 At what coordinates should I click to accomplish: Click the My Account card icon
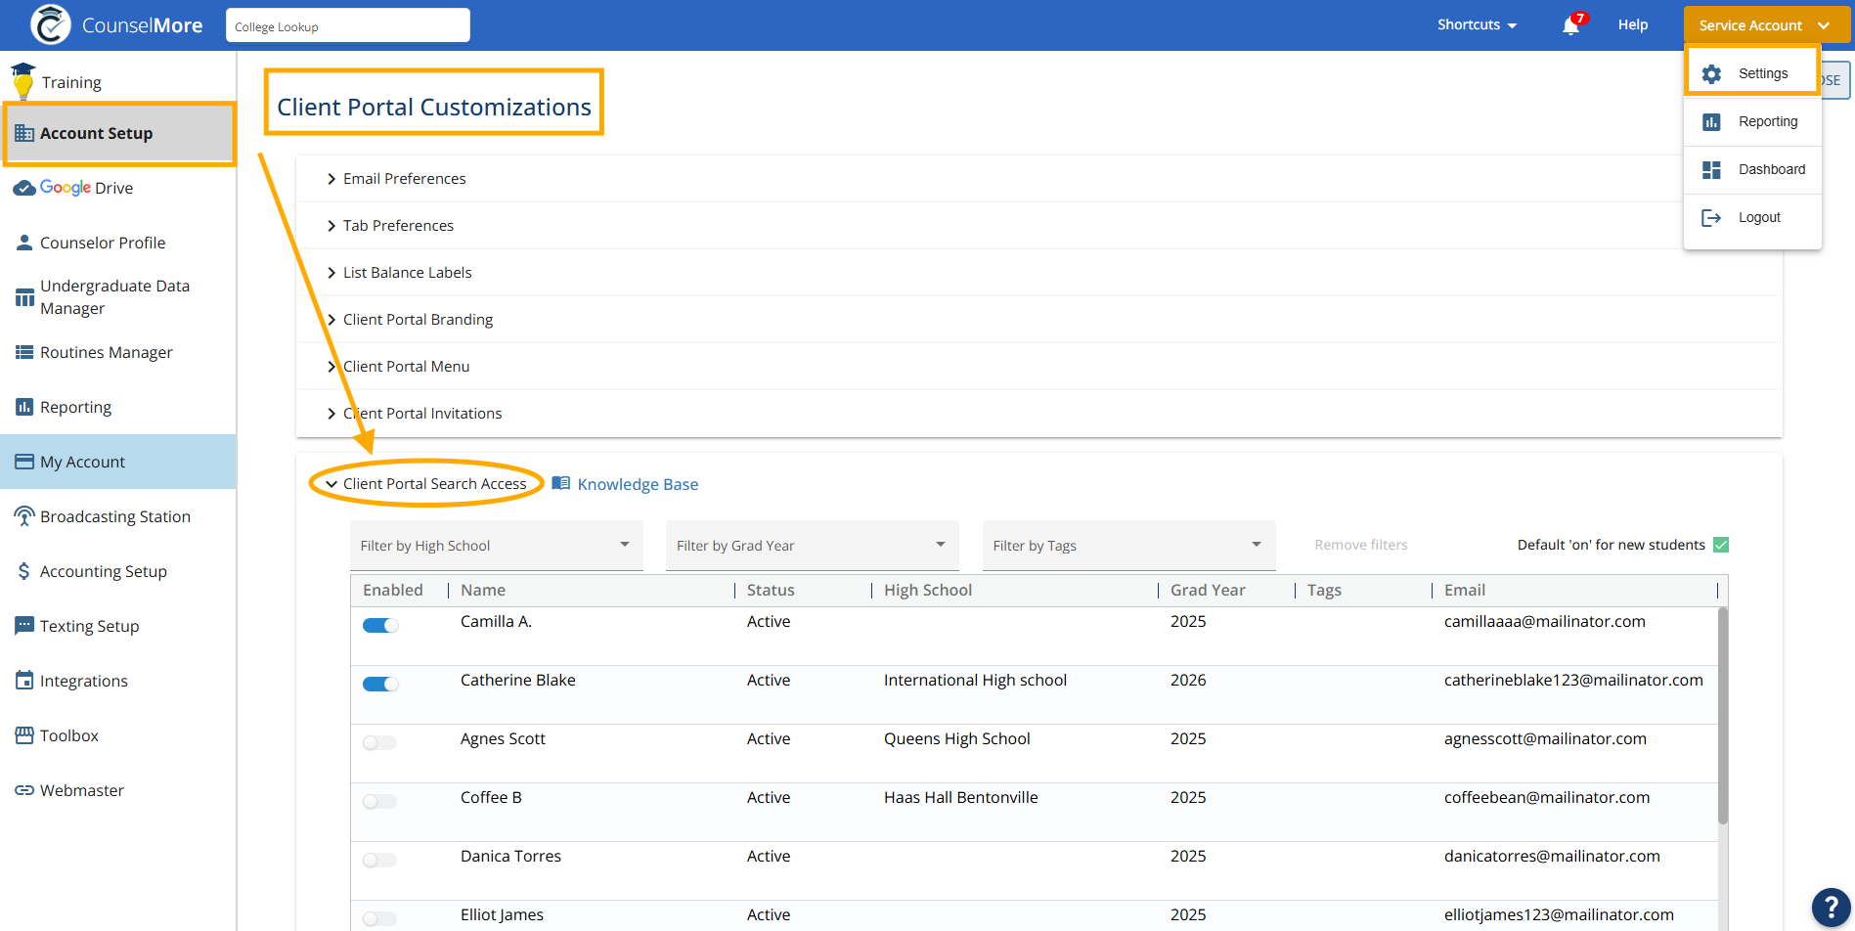coord(24,462)
